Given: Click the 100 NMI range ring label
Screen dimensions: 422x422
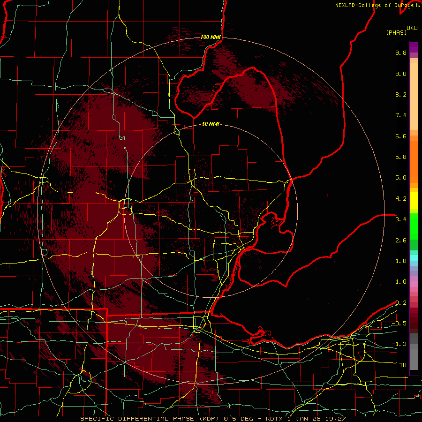Looking at the screenshot, I should [x=211, y=37].
